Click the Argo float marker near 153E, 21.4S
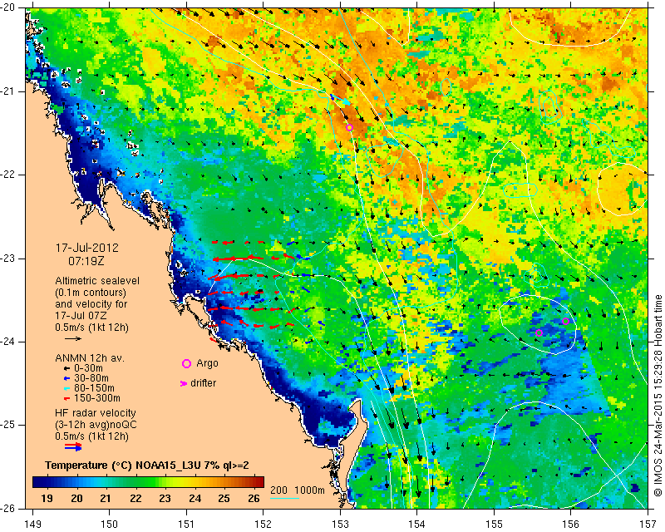 click(349, 128)
